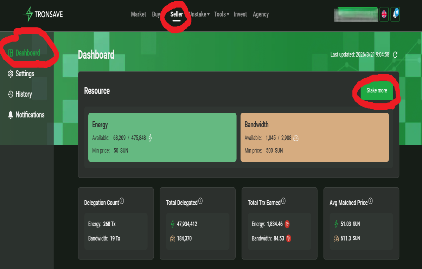The height and width of the screenshot is (269, 422).
Task: Go to the Buy page
Action: (156, 14)
